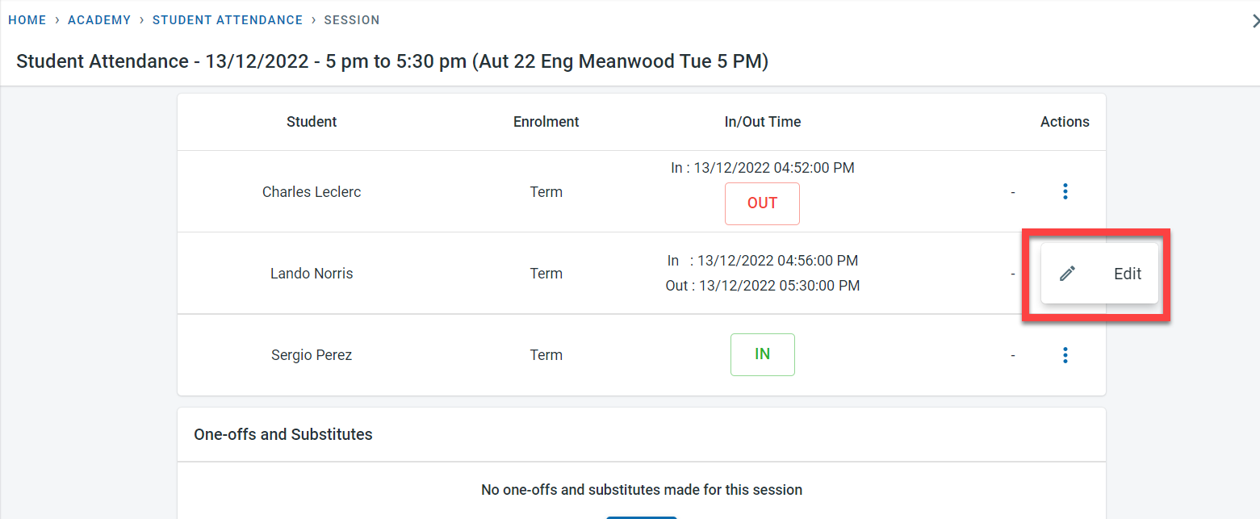
Task: Select the Lando Norris row name
Action: pyautogui.click(x=312, y=274)
